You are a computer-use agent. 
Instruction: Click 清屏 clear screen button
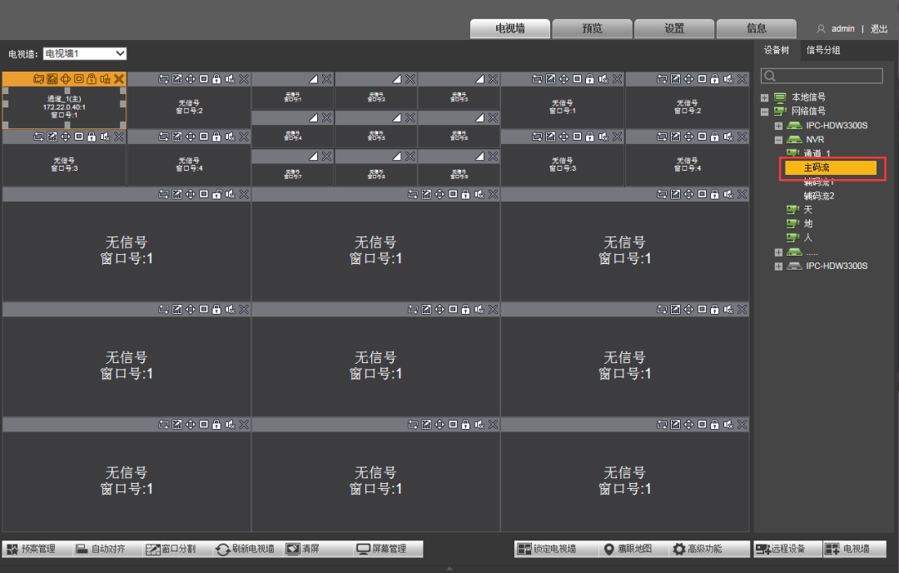302,549
